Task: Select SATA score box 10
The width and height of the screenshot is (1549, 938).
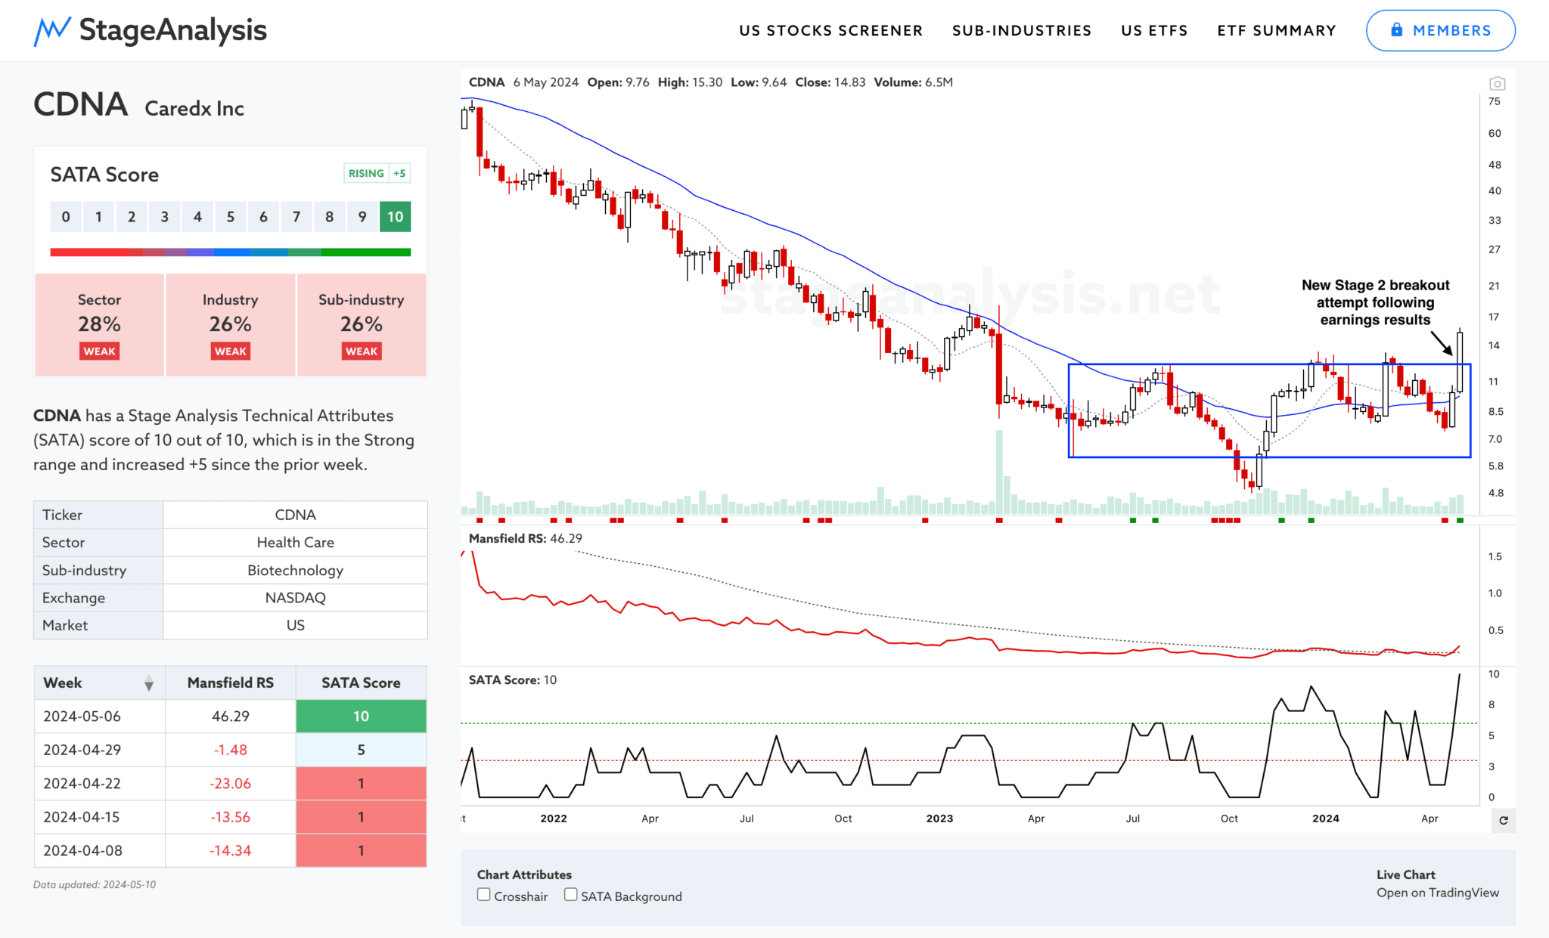Action: tap(396, 217)
